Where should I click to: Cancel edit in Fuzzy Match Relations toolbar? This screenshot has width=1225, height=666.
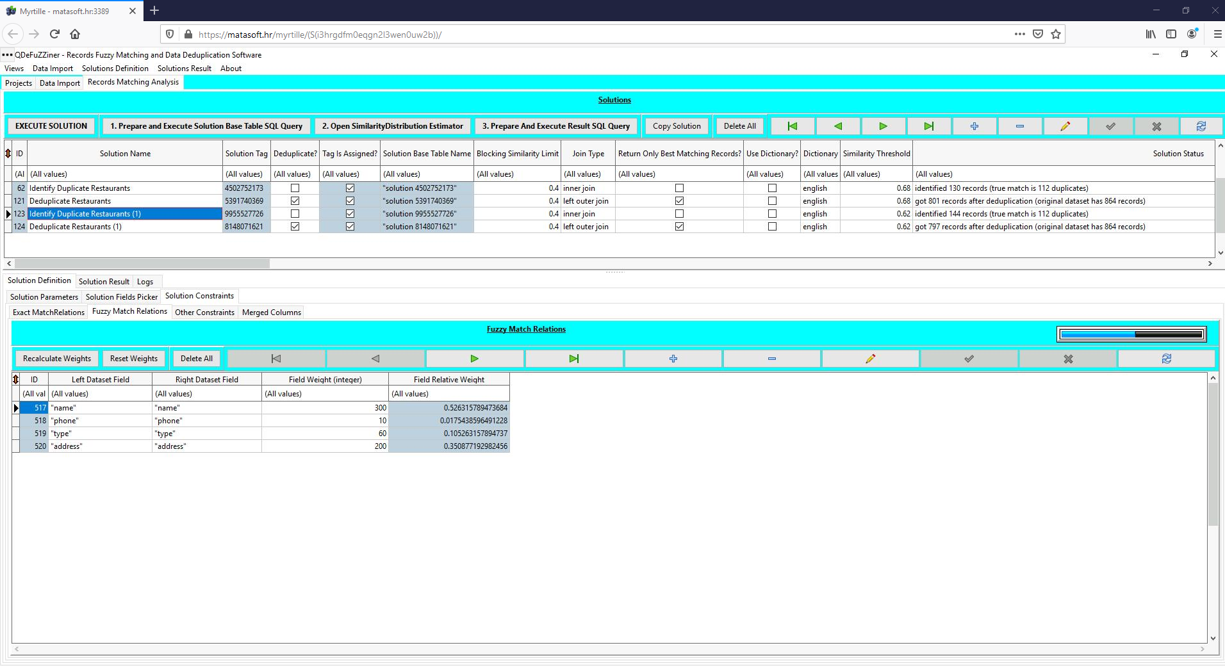[1068, 359]
